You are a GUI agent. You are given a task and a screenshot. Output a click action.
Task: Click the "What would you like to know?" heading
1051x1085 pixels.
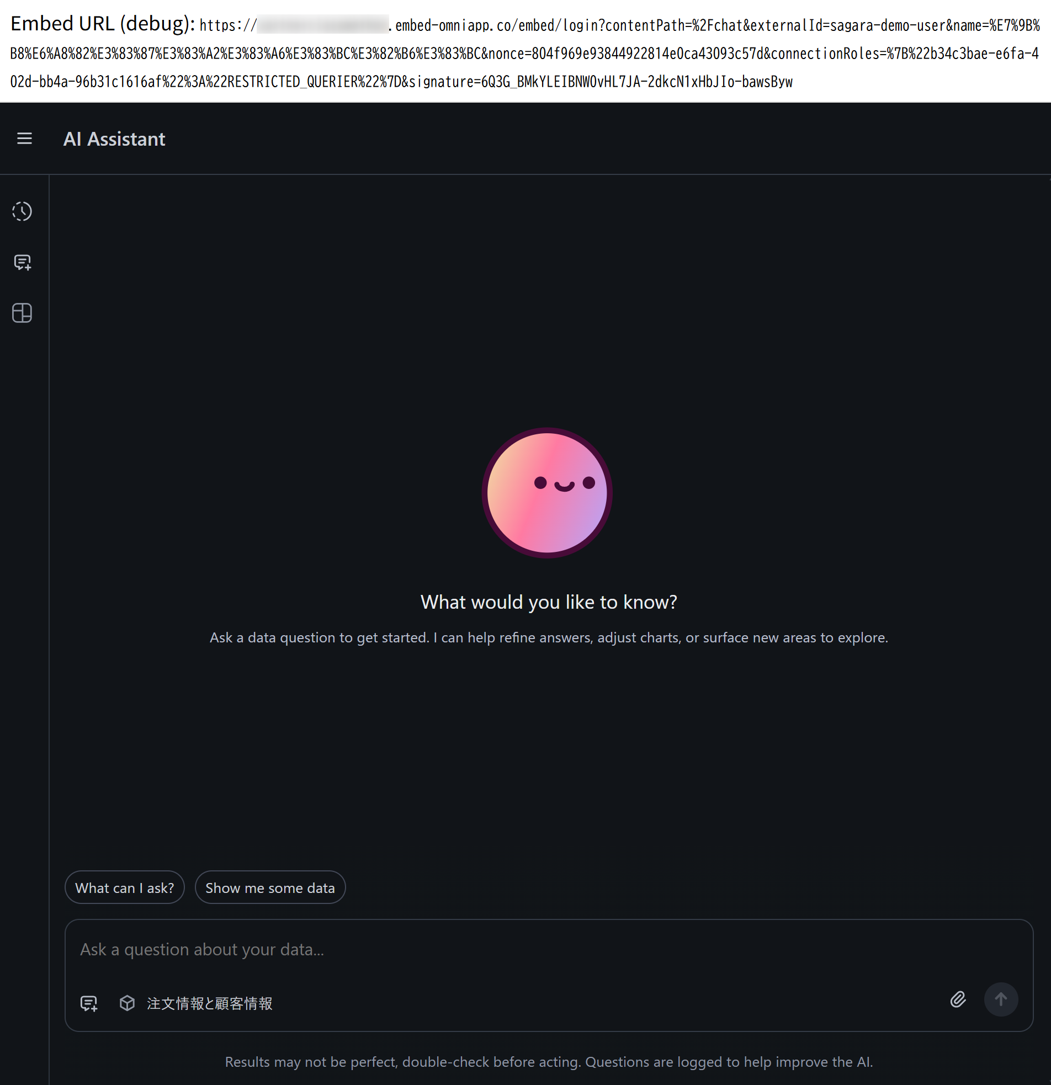(x=549, y=602)
